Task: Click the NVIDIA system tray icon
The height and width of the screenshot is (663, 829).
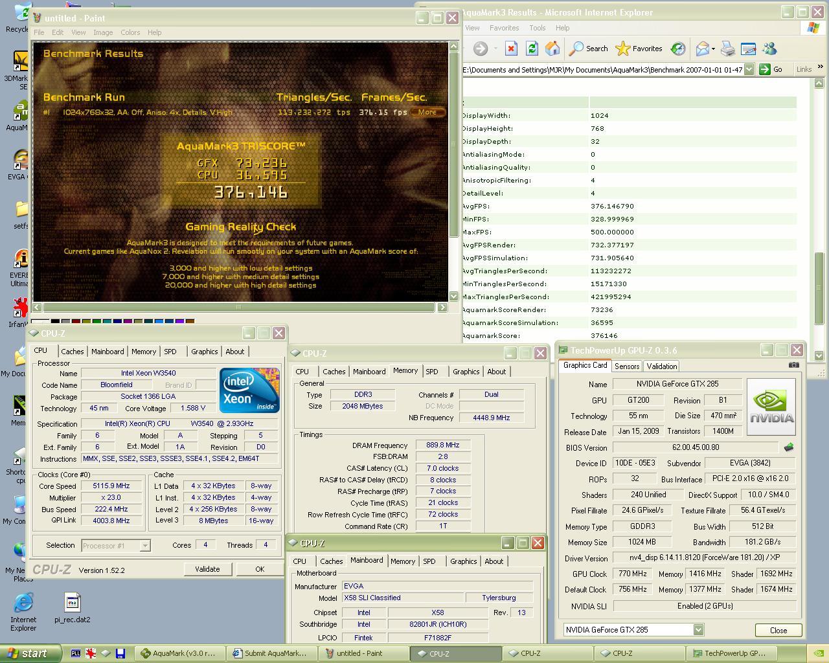Action: point(817,654)
